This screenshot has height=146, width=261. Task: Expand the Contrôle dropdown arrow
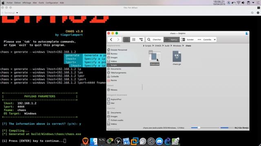pyautogui.click(x=215, y=40)
